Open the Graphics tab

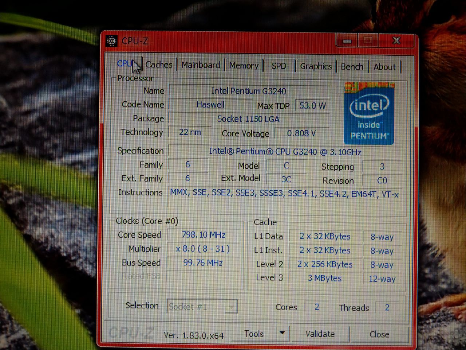(316, 66)
